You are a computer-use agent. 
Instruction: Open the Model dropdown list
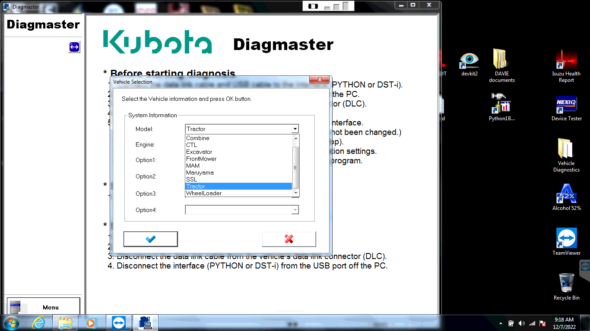(295, 128)
